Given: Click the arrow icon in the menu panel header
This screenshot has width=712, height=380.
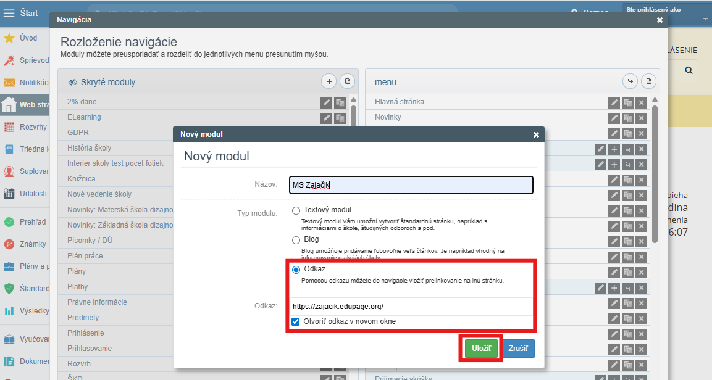Looking at the screenshot, I should (630, 81).
